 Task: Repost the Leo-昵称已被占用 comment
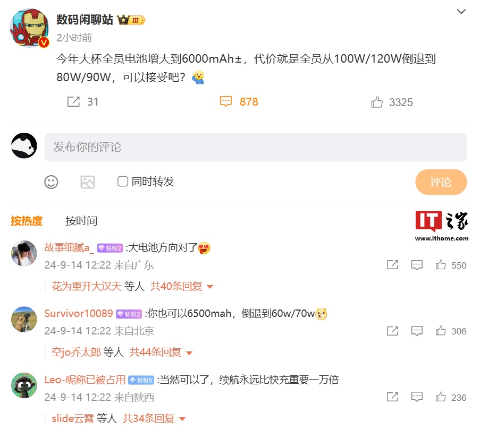coord(392,397)
